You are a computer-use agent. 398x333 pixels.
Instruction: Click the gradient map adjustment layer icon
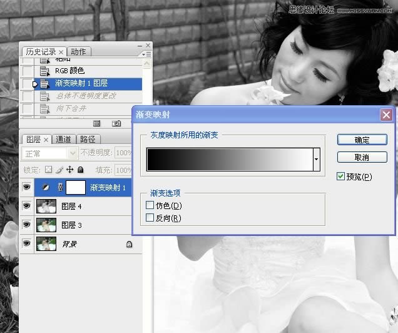coord(45,187)
